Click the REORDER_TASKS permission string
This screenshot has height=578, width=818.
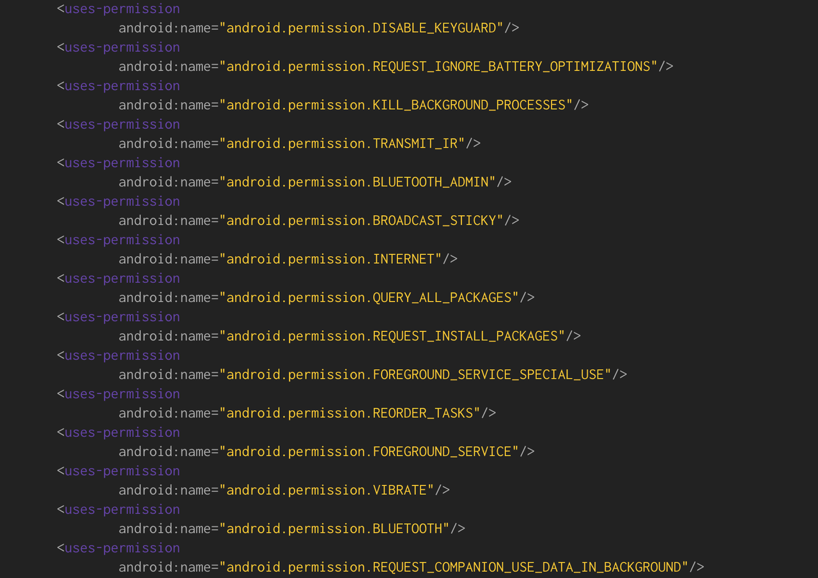point(350,413)
